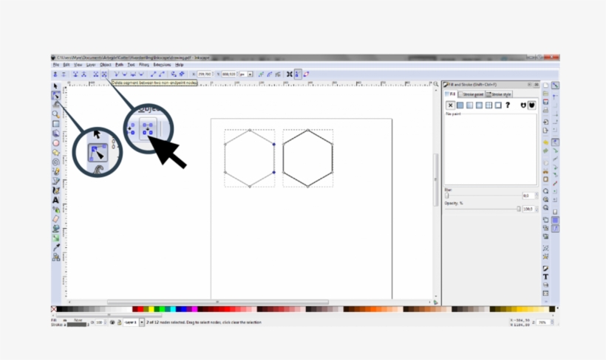Image resolution: width=606 pixels, height=360 pixels.
Task: Choose Linear gradient fill option
Action: click(x=469, y=105)
